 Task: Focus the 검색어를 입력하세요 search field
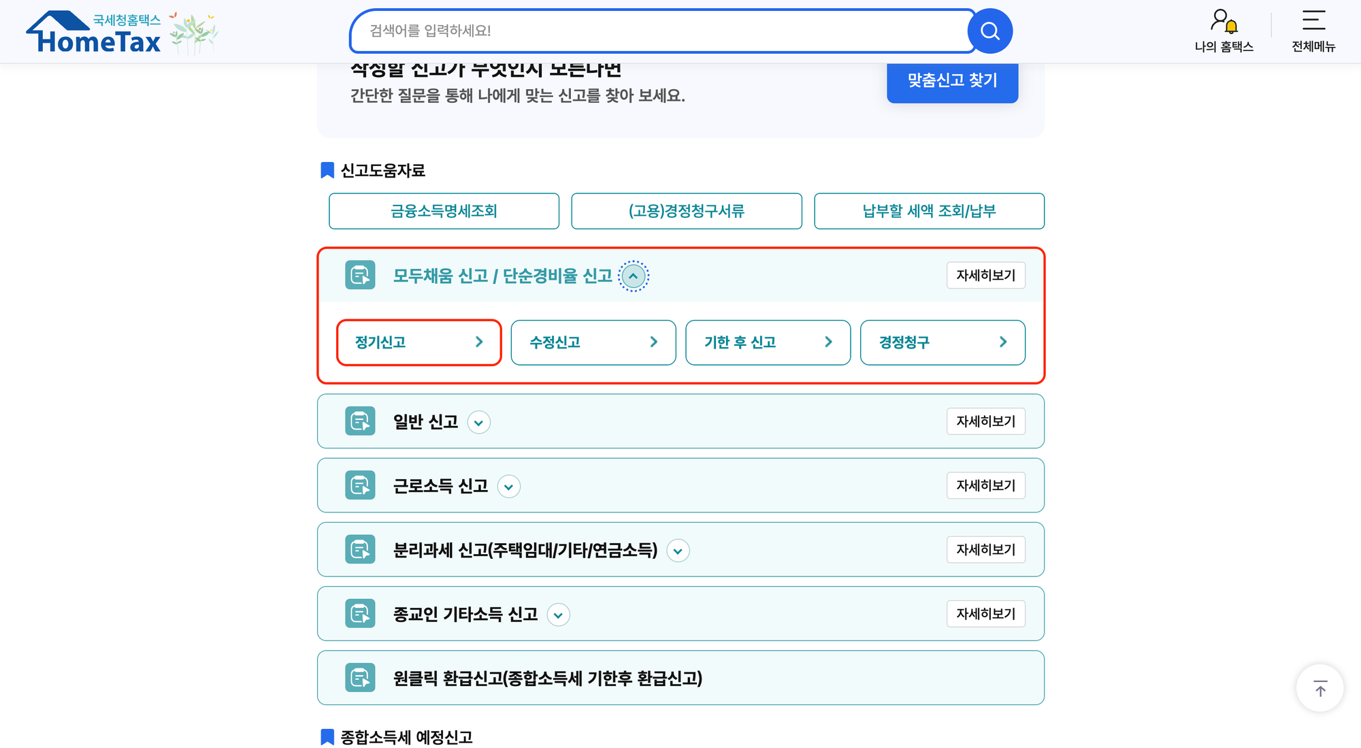coord(660,31)
